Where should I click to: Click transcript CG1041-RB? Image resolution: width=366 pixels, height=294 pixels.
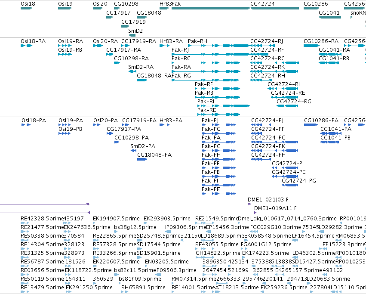tap(334, 59)
